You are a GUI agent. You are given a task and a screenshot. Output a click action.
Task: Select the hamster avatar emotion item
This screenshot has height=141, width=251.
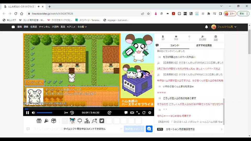(x=72, y=121)
